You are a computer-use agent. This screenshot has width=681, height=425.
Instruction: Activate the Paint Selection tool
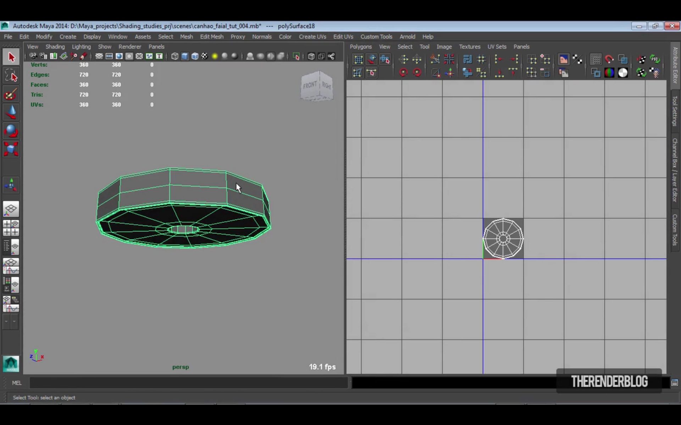tap(11, 94)
